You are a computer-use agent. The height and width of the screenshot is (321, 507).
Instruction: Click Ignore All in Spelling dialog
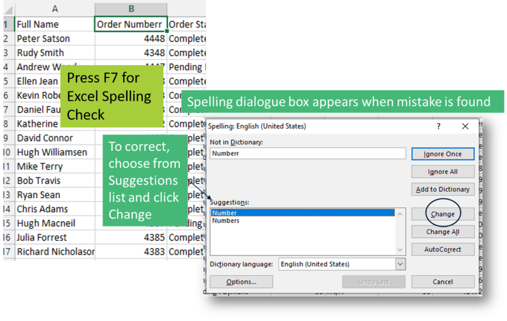coord(443,172)
